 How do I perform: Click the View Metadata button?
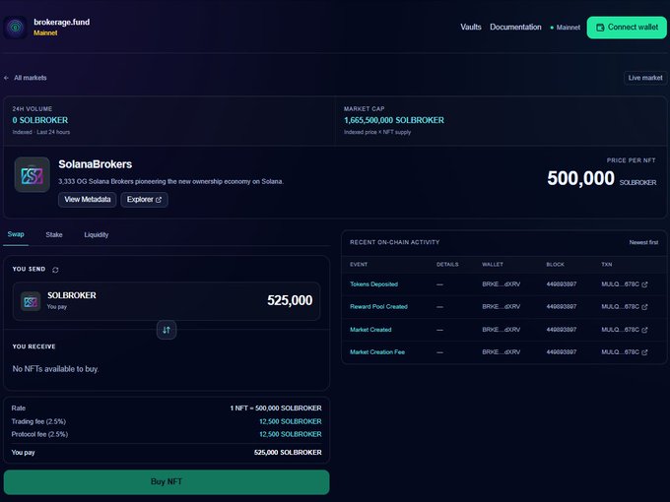click(87, 200)
